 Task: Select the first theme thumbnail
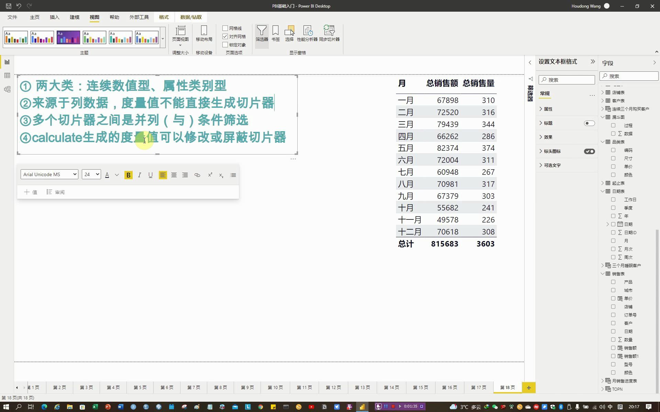(16, 37)
